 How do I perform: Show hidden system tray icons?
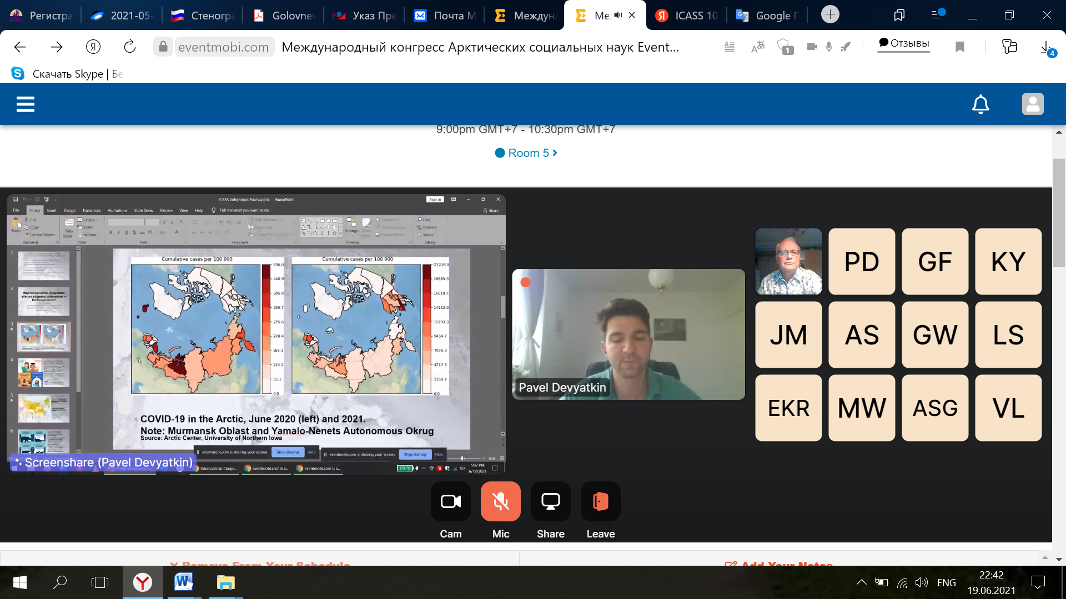(x=861, y=582)
